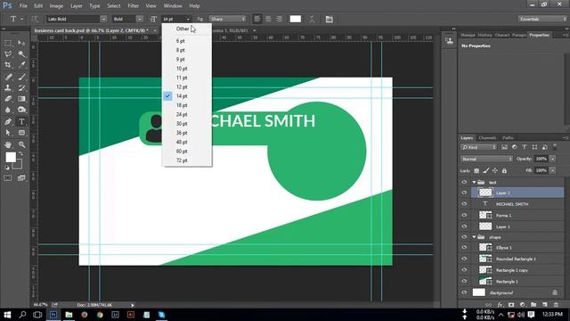The height and width of the screenshot is (321, 570).
Task: Select the Brush tool
Action: [21, 77]
